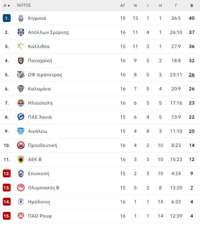The image size is (200, 226).
Task: Click the red rank 12 relegation badge
Action: point(7,174)
